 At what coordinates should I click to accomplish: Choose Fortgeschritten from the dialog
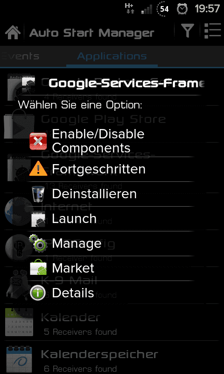112,169
